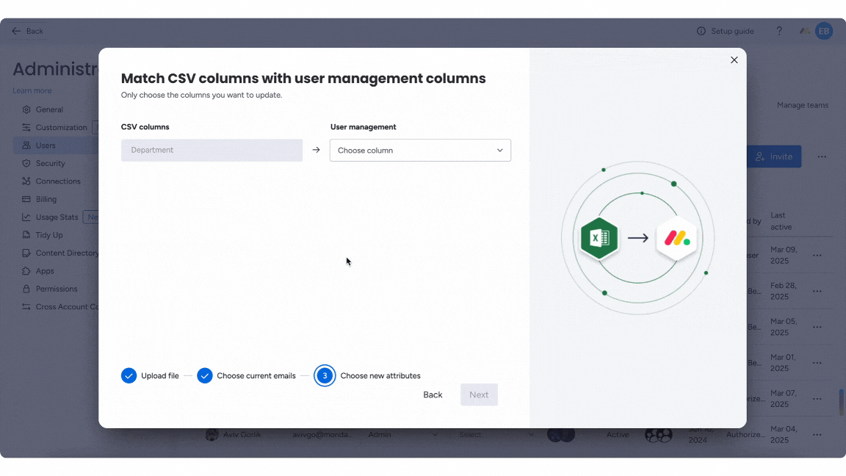Click the Back button in the dialog
Image resolution: width=846 pixels, height=476 pixels.
433,394
